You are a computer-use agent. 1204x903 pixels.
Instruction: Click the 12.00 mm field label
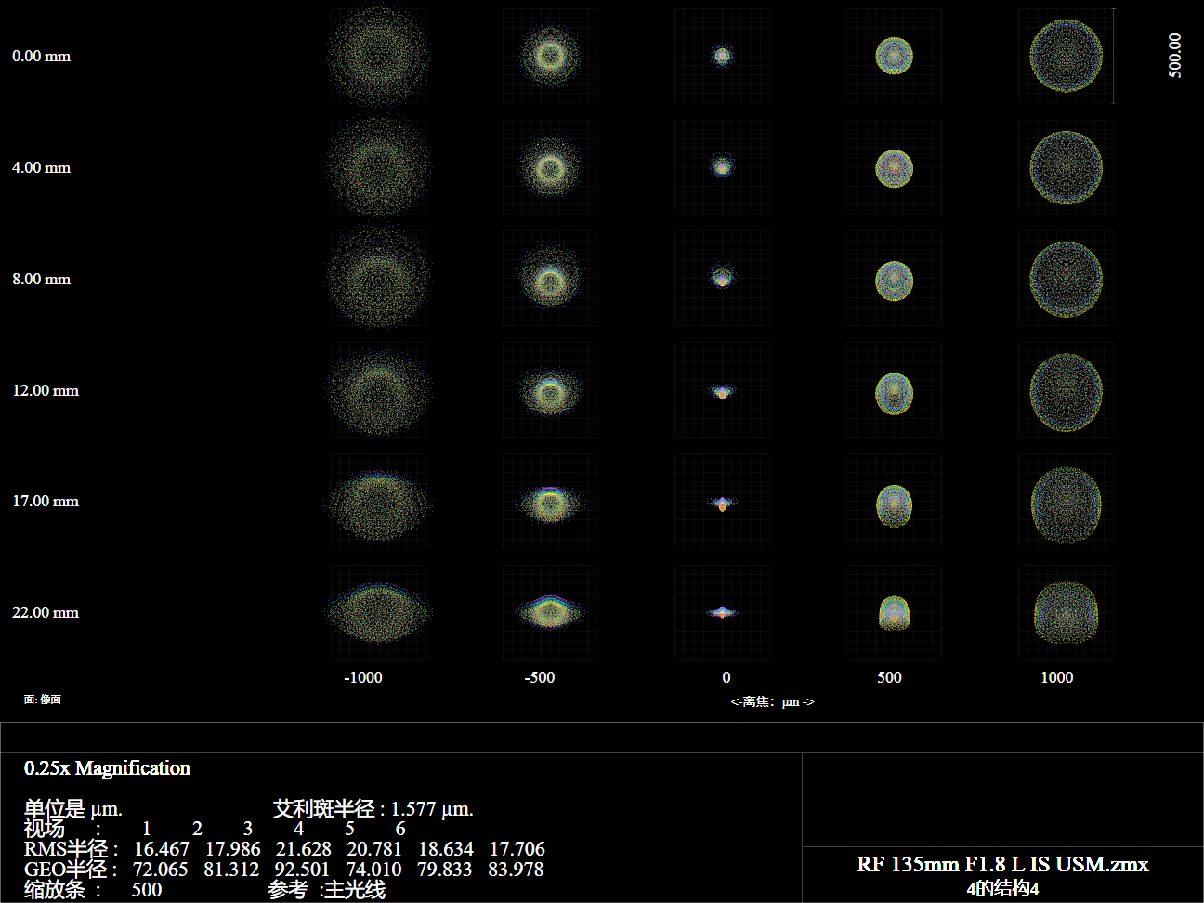pyautogui.click(x=46, y=390)
